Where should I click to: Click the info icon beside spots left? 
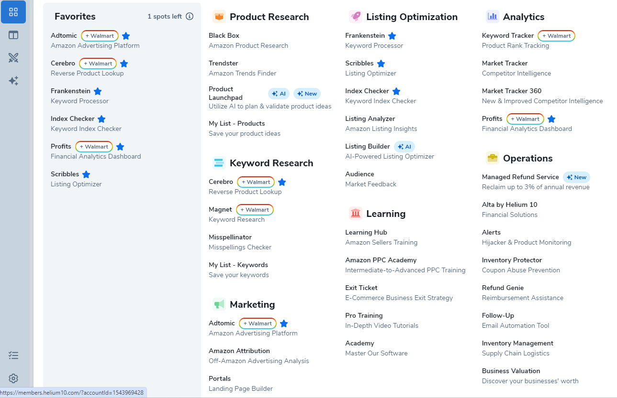click(x=190, y=16)
